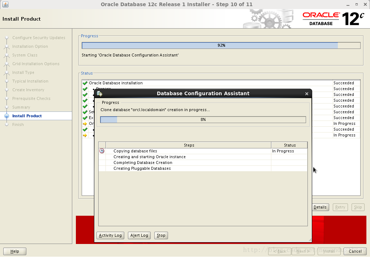
Task: Click the Install Product step bullet icon
Action: point(7,116)
